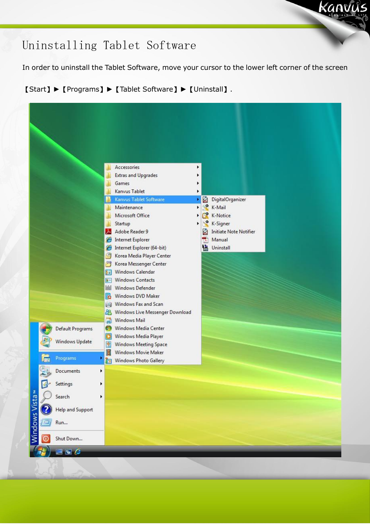Expand the Kanvus Tablet submenu arrow
Screen dimensions: 370x524
(198, 191)
